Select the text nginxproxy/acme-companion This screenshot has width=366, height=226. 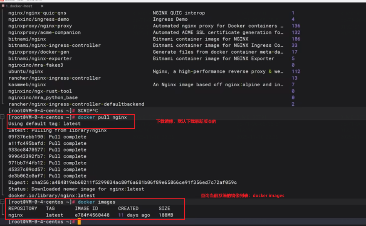click(45, 32)
